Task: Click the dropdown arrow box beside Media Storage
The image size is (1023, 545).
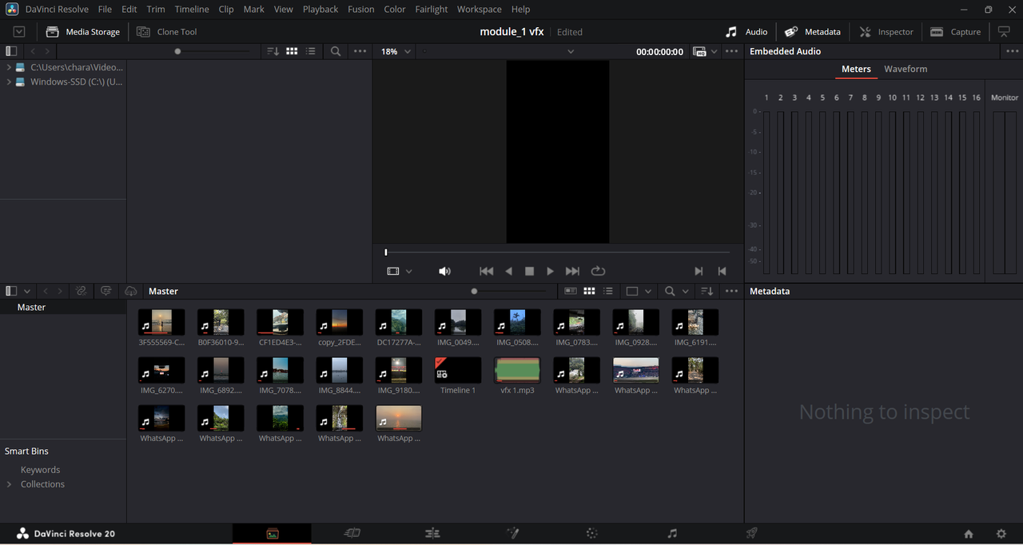Action: coord(19,32)
